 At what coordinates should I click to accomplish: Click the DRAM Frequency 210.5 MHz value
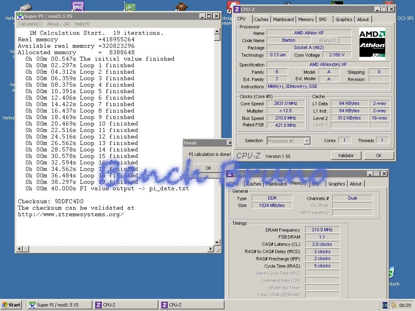322,230
